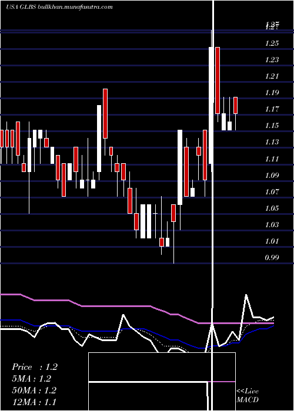The image size is (294, 411).
Task: Click the large red candlestick topping at 1.25
Action: (x=218, y=80)
